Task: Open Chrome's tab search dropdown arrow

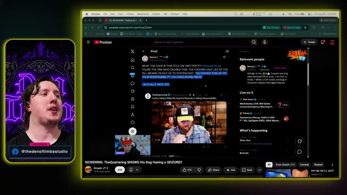Action: [x=100, y=20]
